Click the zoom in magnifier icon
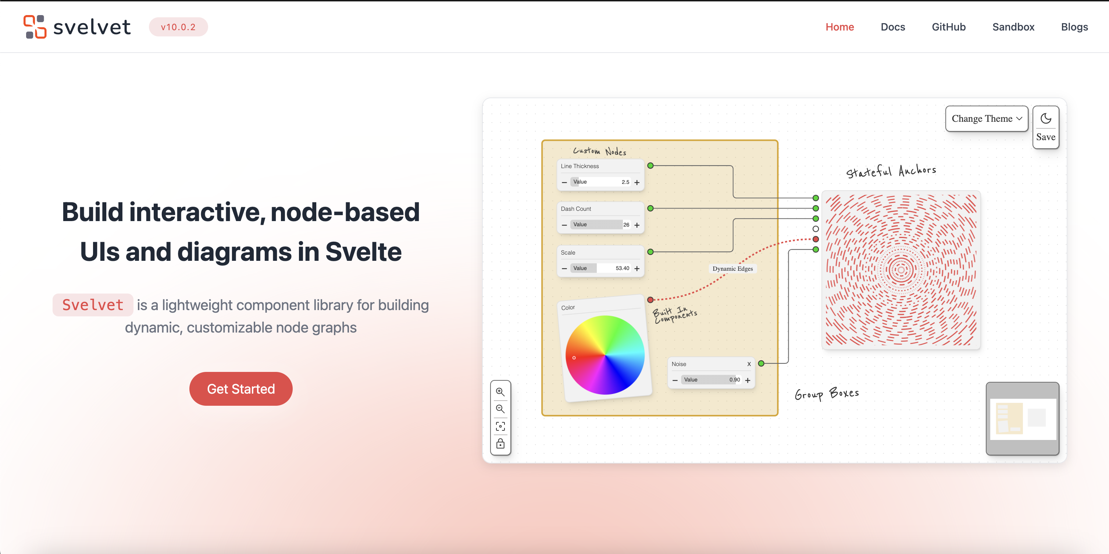Screen dimensions: 1109x554 500,392
